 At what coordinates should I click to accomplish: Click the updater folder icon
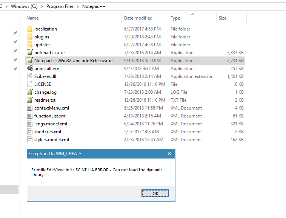(x=30, y=44)
